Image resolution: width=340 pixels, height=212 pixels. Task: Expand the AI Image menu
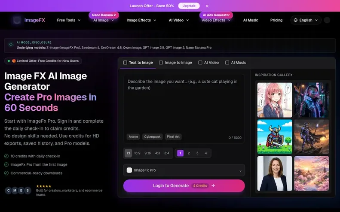104,20
